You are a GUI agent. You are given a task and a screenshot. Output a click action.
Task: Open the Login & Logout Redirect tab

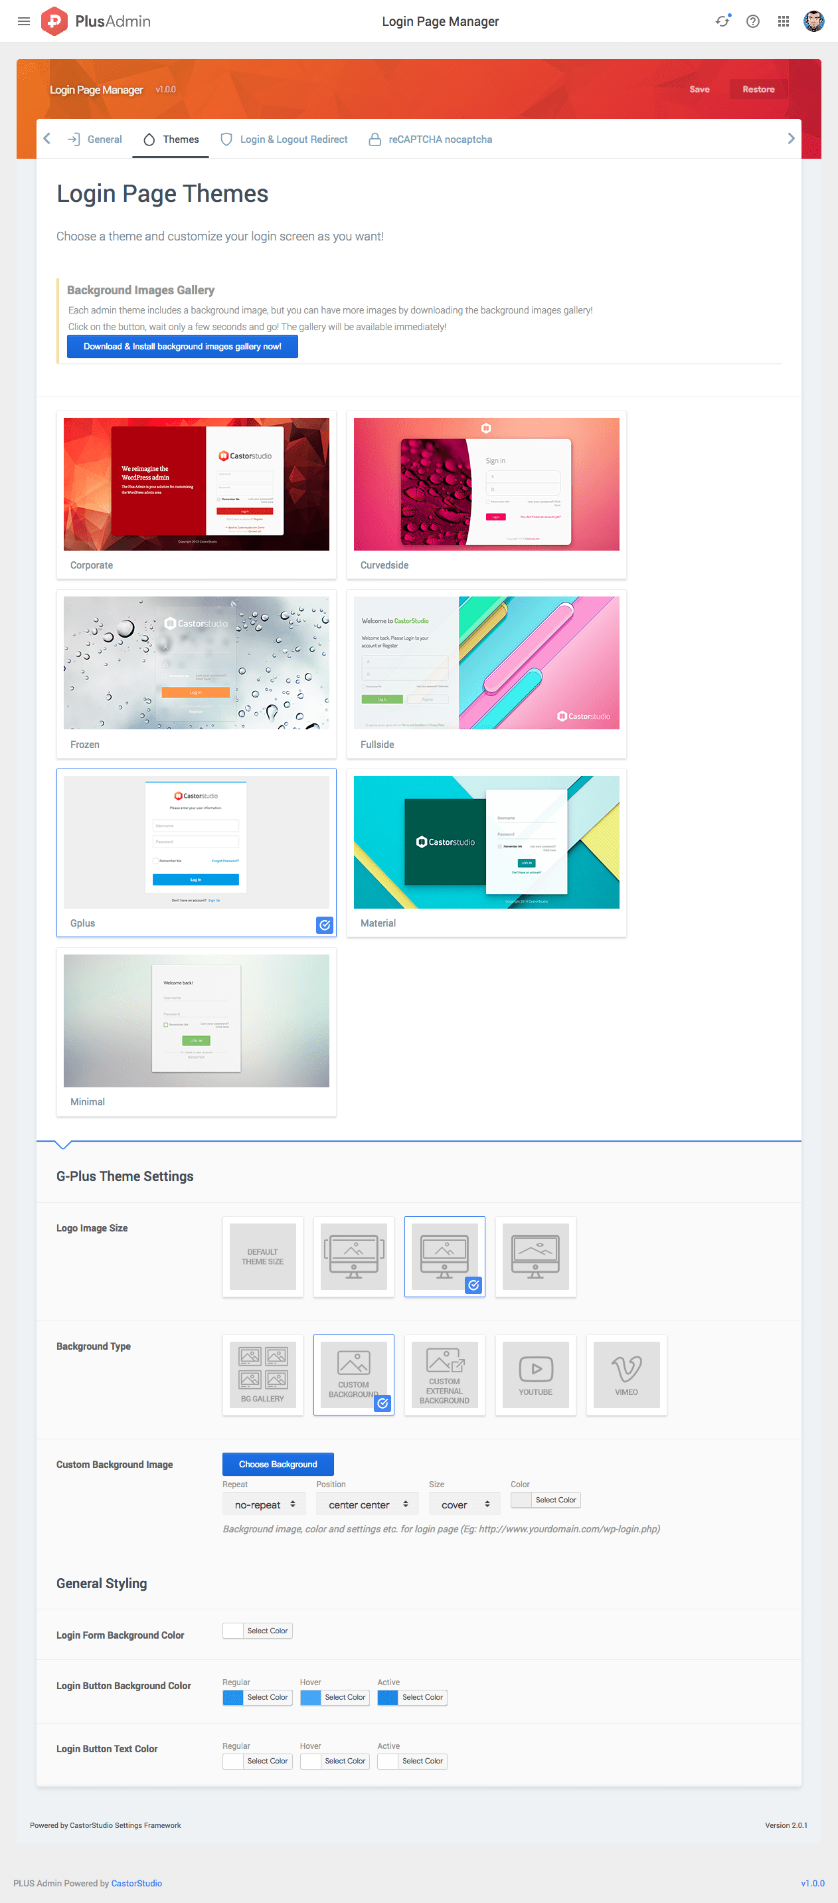284,139
